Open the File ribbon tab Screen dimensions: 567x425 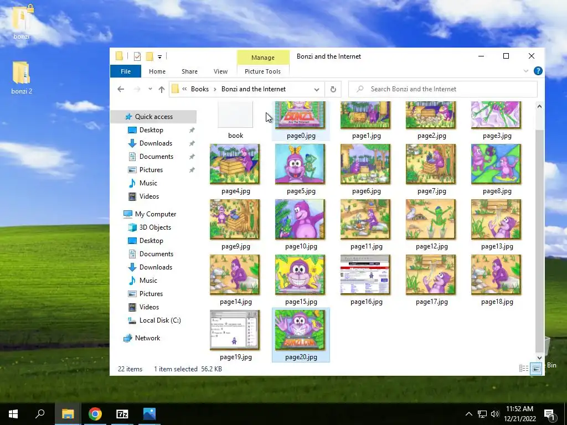tap(126, 71)
